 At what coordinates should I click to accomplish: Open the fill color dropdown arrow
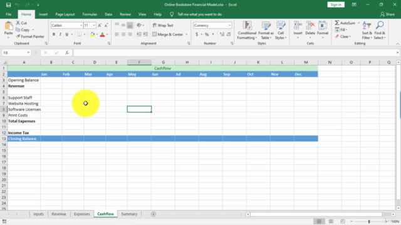click(97, 34)
